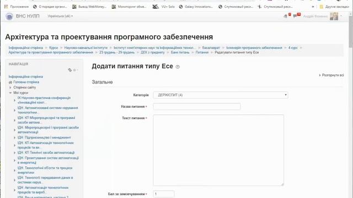Open the Другие закладки folder
Image resolution: width=353 pixels, height=198 pixels.
pyautogui.click(x=334, y=7)
